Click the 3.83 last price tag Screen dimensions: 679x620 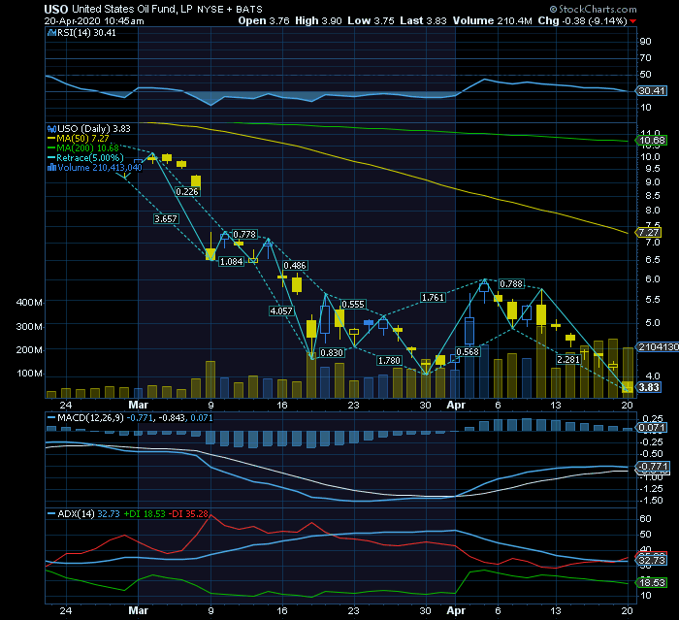648,387
